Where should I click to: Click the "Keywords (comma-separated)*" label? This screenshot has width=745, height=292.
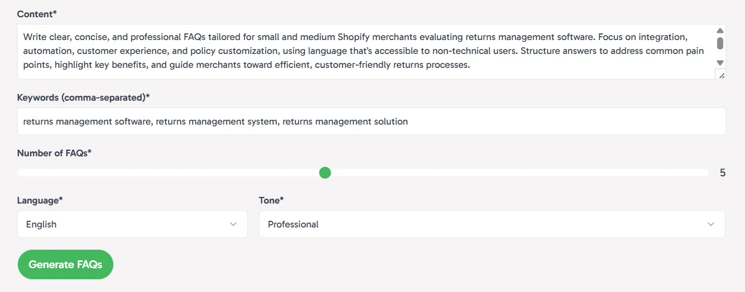(x=84, y=97)
